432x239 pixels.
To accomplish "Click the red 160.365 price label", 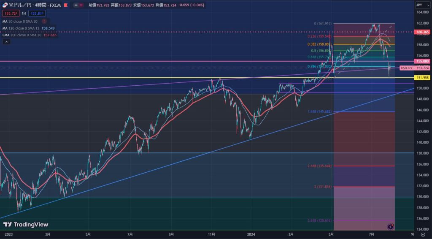I will click(x=422, y=32).
